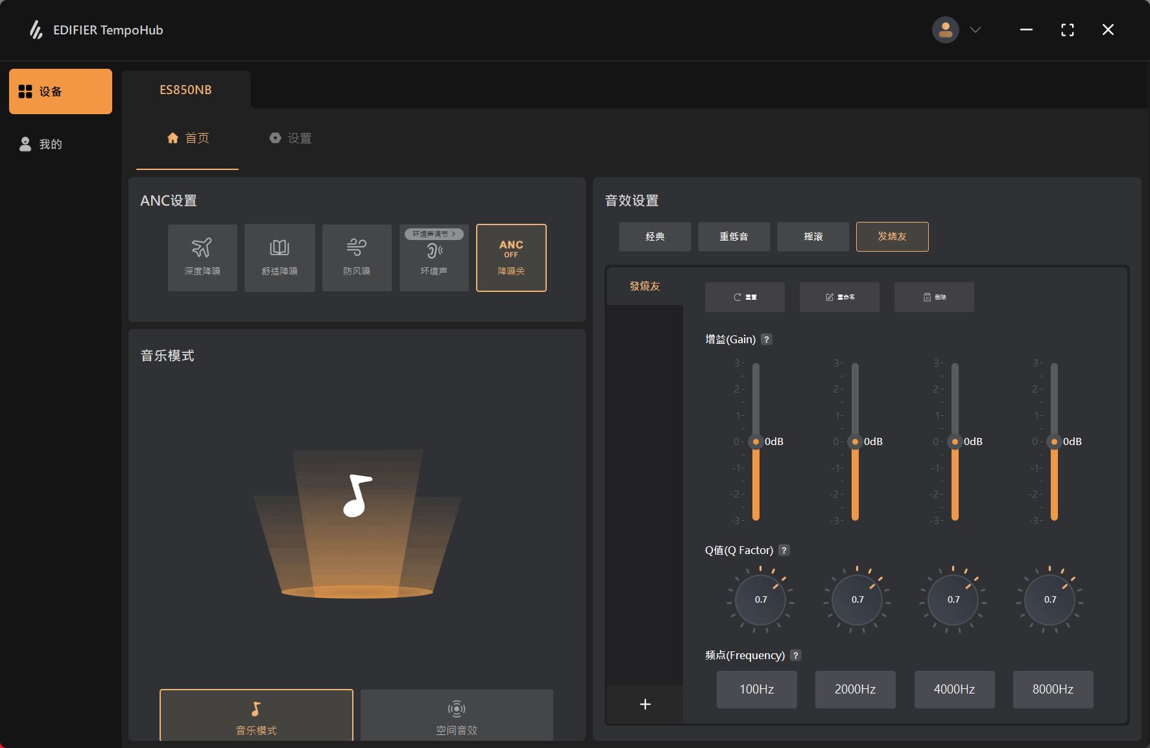Click the gain slider handle above 2000Hz
Image resolution: width=1150 pixels, height=748 pixels.
pos(855,442)
